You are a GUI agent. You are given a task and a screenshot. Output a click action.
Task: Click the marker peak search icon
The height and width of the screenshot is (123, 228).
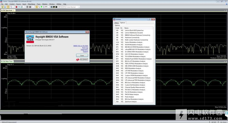(46, 7)
